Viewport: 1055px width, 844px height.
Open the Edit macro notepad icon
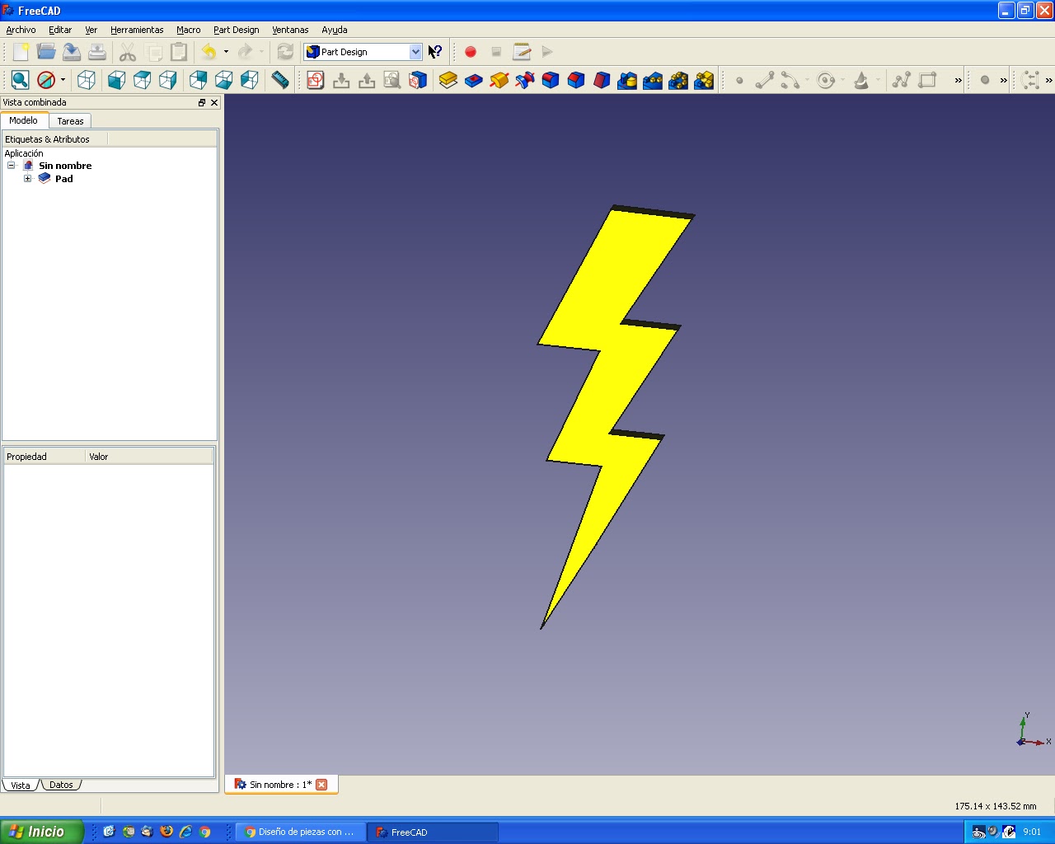click(522, 52)
